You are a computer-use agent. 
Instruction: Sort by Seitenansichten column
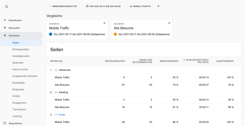point(115,61)
